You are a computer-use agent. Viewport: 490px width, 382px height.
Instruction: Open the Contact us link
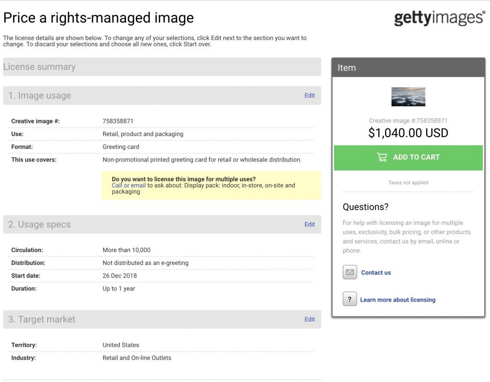(376, 273)
